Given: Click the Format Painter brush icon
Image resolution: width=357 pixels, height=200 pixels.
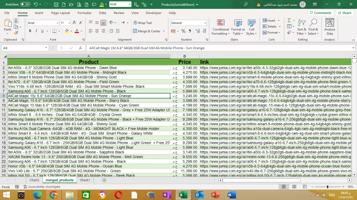Looking at the screenshot, I should pos(16,33).
